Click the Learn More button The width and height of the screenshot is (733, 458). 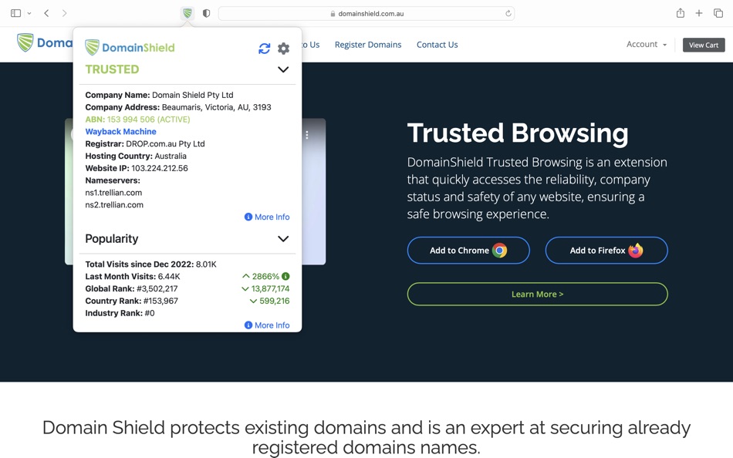[x=537, y=294]
